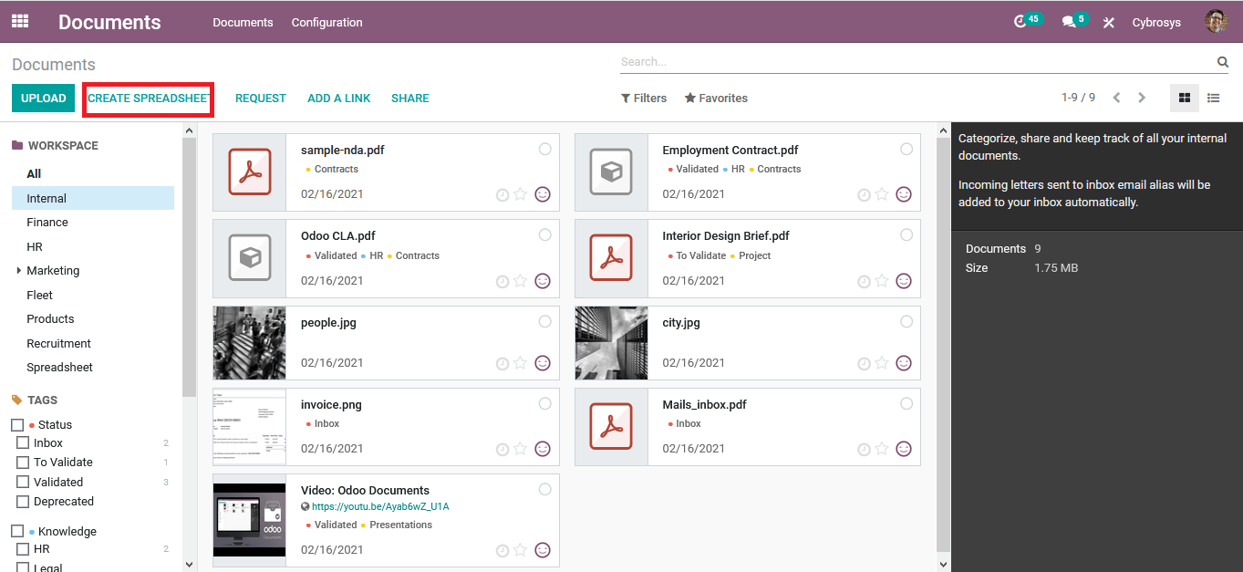Open activities clock icon with 45 badge
The height and width of the screenshot is (572, 1243).
1020,22
